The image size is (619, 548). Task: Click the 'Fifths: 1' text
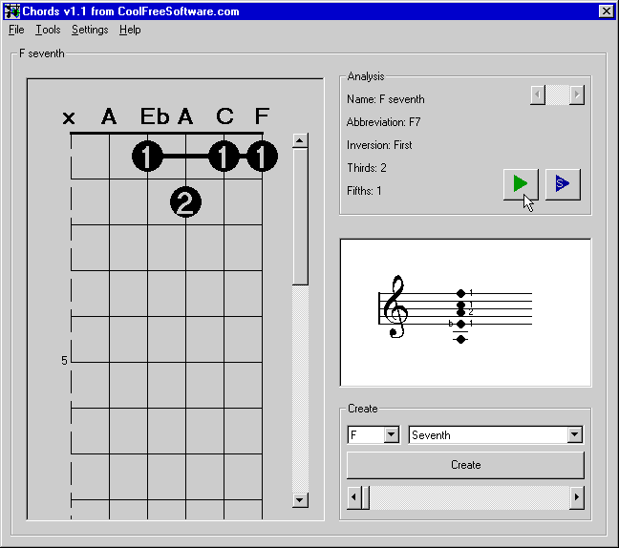tap(364, 191)
